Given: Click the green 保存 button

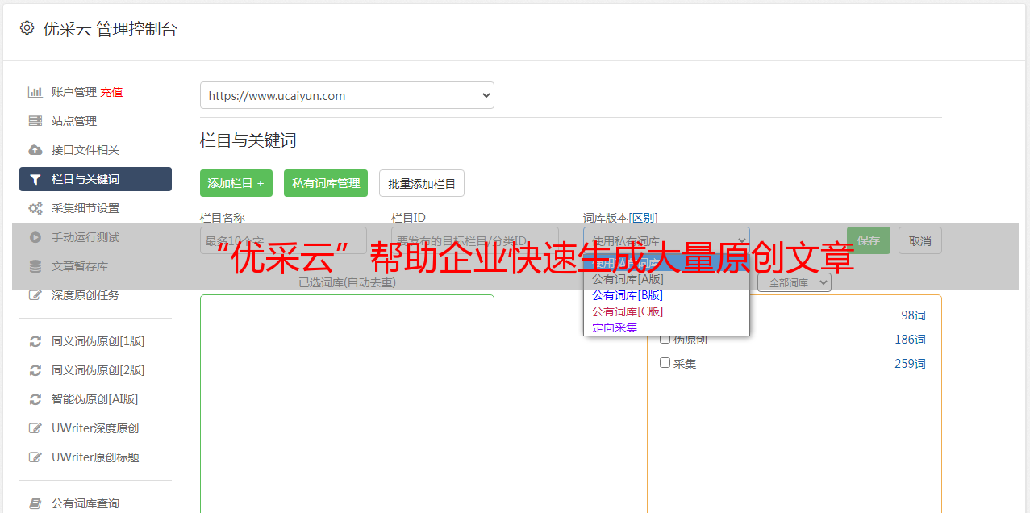Looking at the screenshot, I should point(869,240).
